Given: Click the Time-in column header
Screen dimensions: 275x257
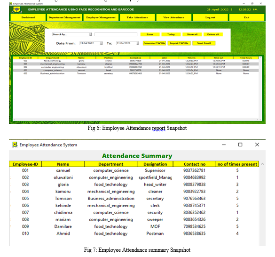Looking at the screenshot, I should pyautogui.click(x=191, y=58).
